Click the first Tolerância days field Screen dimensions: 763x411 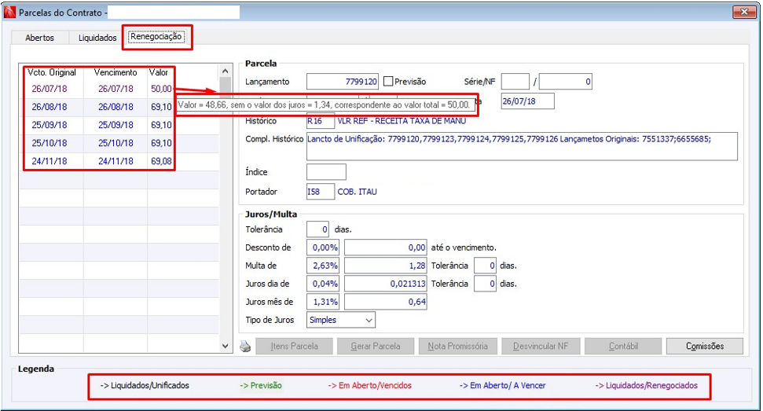[317, 229]
